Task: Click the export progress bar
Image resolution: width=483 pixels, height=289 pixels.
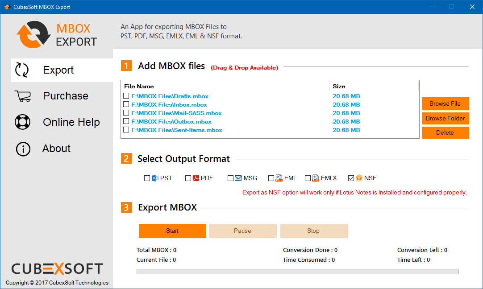Action: 298,272
